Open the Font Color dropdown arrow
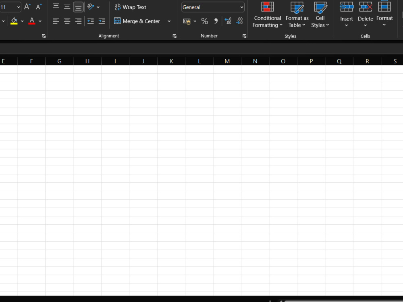Viewport: 403px width, 302px height. pos(40,21)
